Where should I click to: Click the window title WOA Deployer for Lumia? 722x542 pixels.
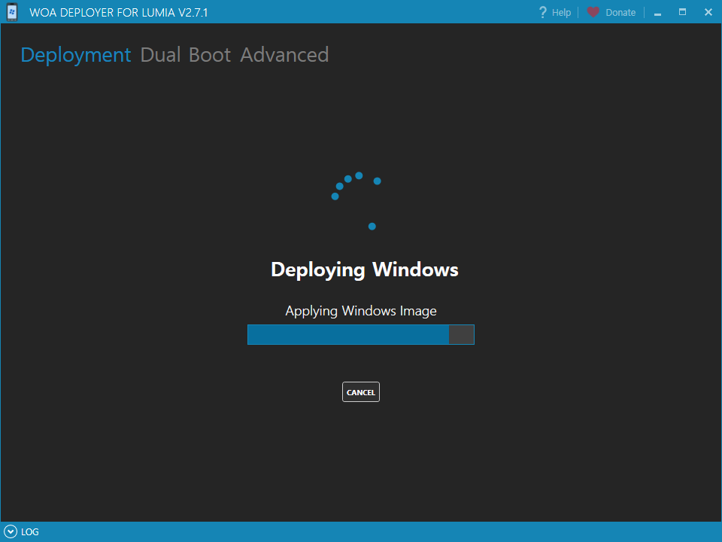tap(119, 13)
